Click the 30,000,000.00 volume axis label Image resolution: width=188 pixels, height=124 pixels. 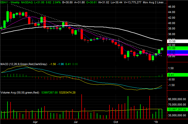177,115
